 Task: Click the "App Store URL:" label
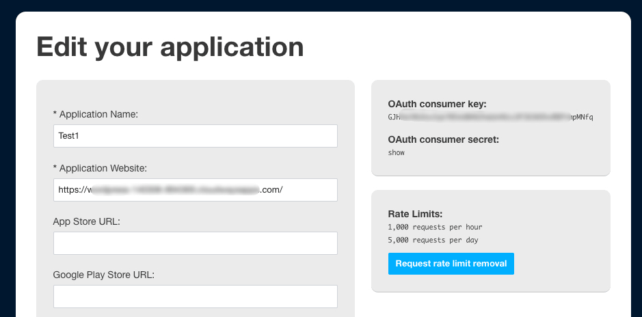coord(86,222)
